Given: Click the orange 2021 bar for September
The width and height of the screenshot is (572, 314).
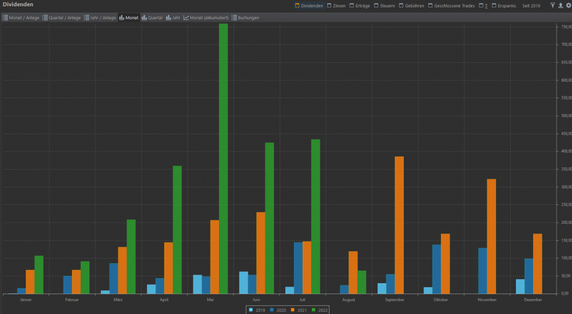Looking at the screenshot, I should [399, 225].
